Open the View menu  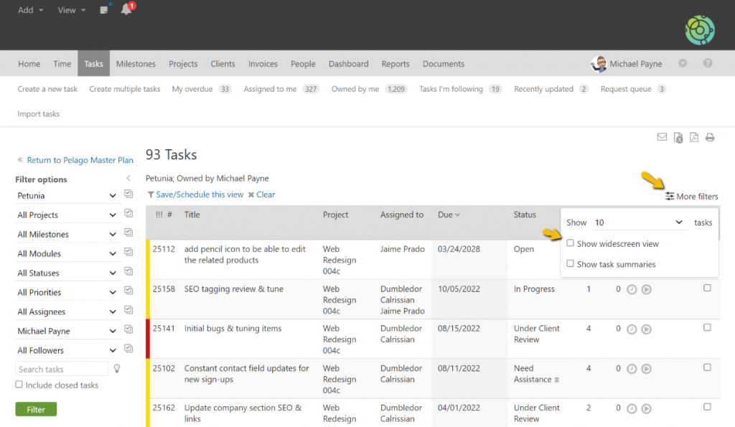tap(71, 10)
